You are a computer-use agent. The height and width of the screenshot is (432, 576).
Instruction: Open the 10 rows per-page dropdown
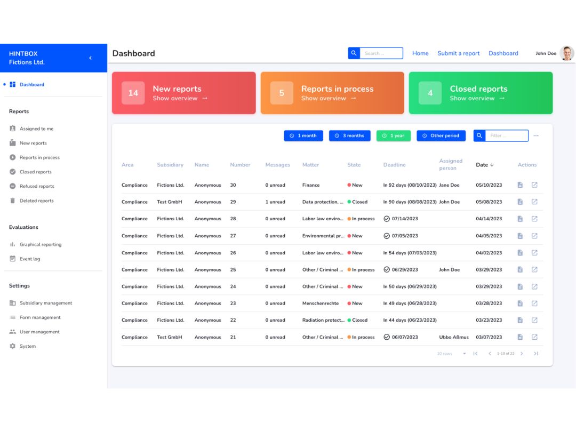click(452, 354)
